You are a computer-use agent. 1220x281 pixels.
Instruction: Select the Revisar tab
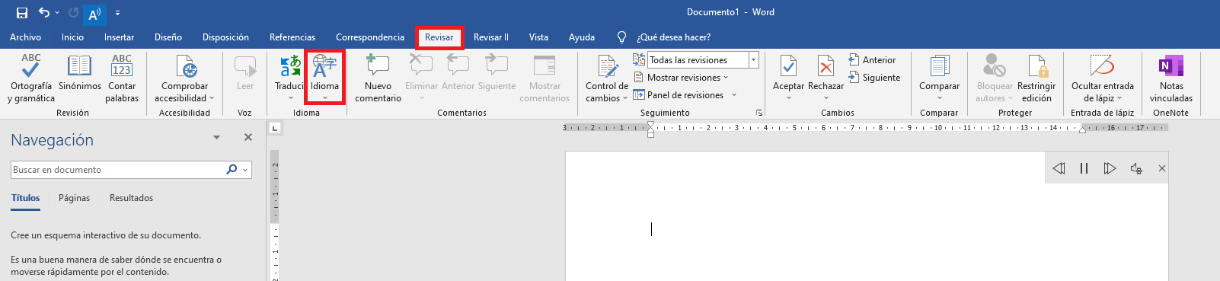pos(439,37)
